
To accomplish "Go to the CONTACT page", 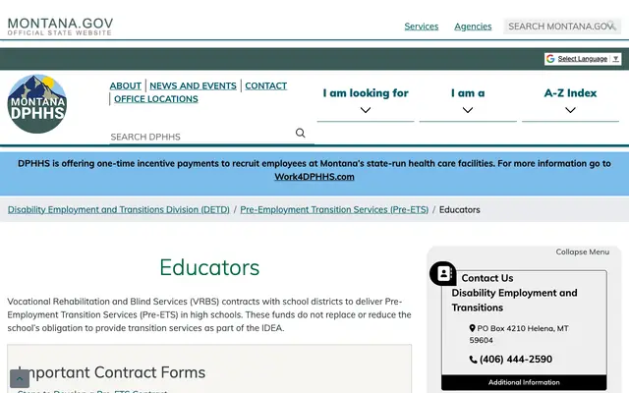I will coord(266,85).
